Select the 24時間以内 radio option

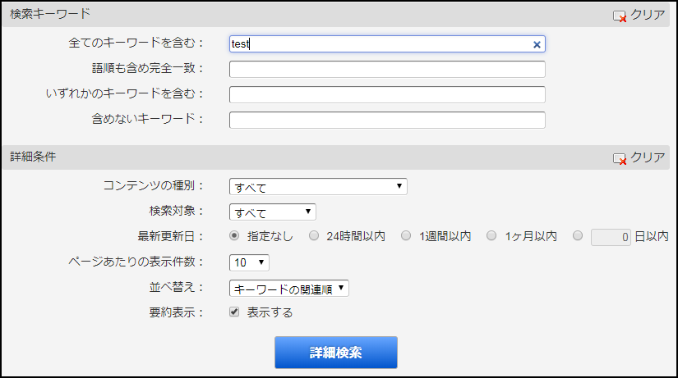pyautogui.click(x=314, y=236)
